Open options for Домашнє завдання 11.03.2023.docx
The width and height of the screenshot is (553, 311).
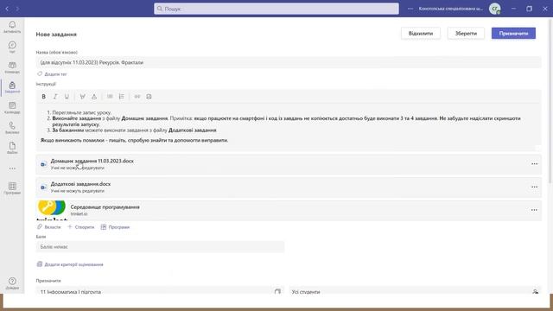pos(534,164)
